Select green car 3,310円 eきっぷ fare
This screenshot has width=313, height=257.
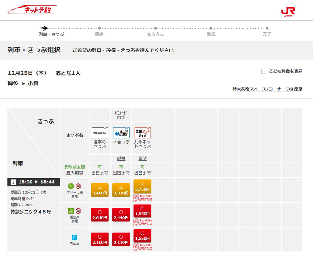coord(121,190)
